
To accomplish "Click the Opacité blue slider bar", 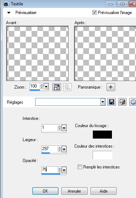I will tap(51, 174).
